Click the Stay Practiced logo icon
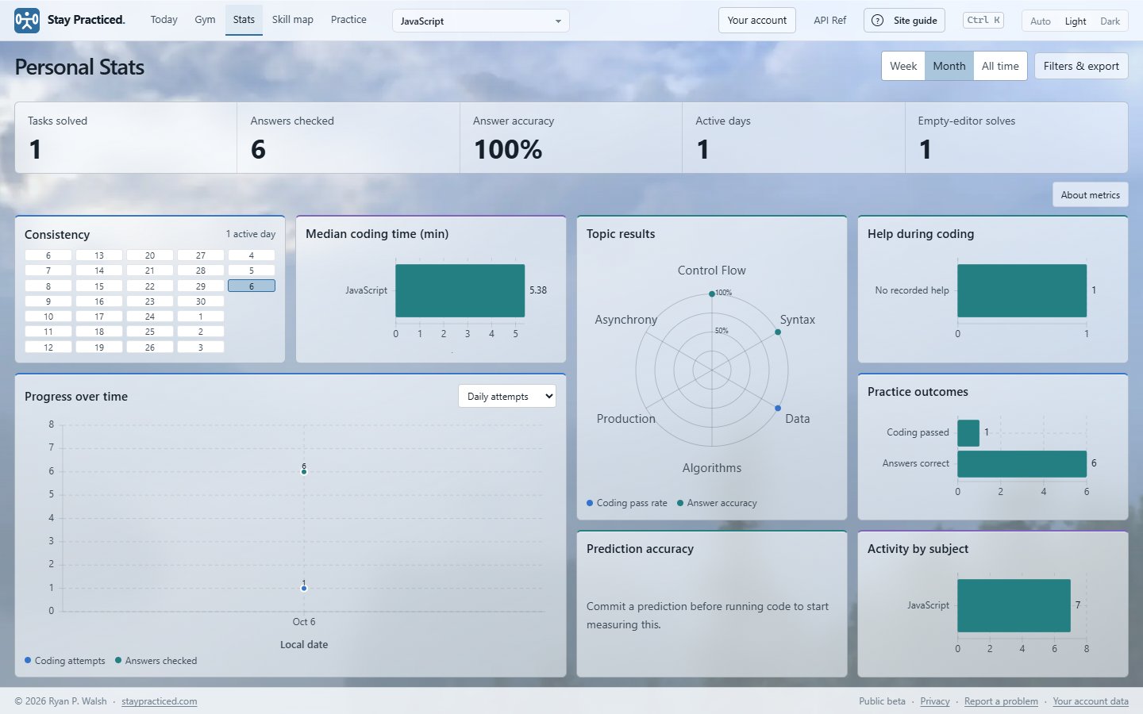This screenshot has width=1143, height=714. point(27,21)
